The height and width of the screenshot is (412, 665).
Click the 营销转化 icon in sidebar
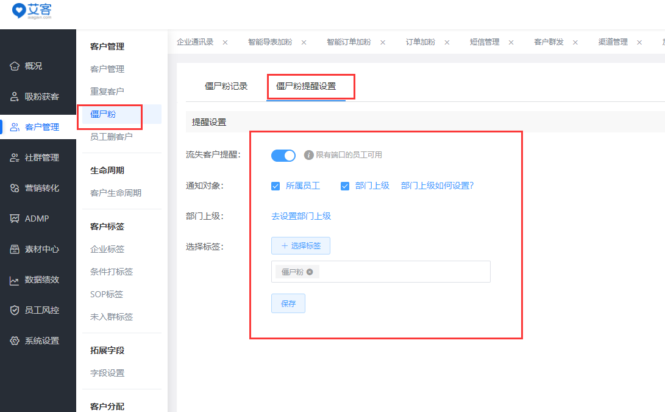[x=15, y=188]
